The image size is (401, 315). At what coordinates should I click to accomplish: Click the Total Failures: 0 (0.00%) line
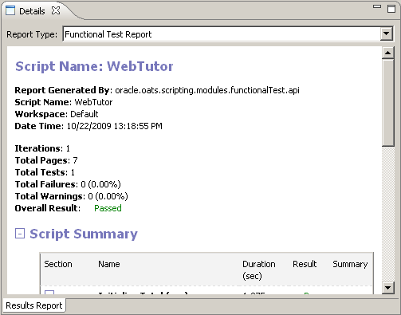coord(68,184)
